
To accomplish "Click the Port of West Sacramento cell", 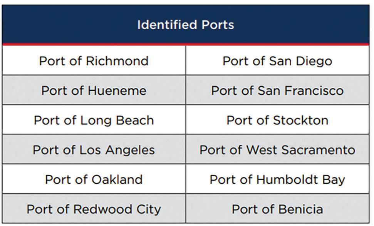I will (277, 149).
